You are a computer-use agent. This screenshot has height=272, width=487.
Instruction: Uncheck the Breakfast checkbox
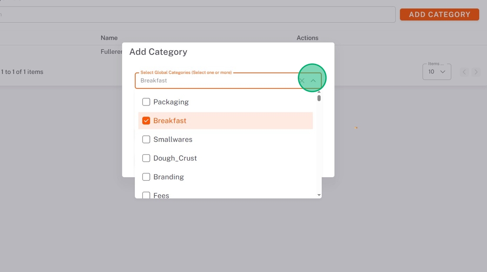pyautogui.click(x=146, y=121)
